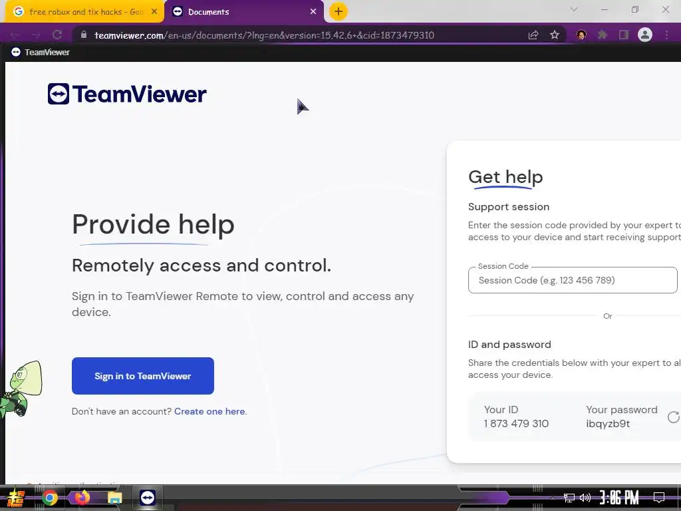681x511 pixels.
Task: Open network status in system tray
Action: pyautogui.click(x=569, y=498)
